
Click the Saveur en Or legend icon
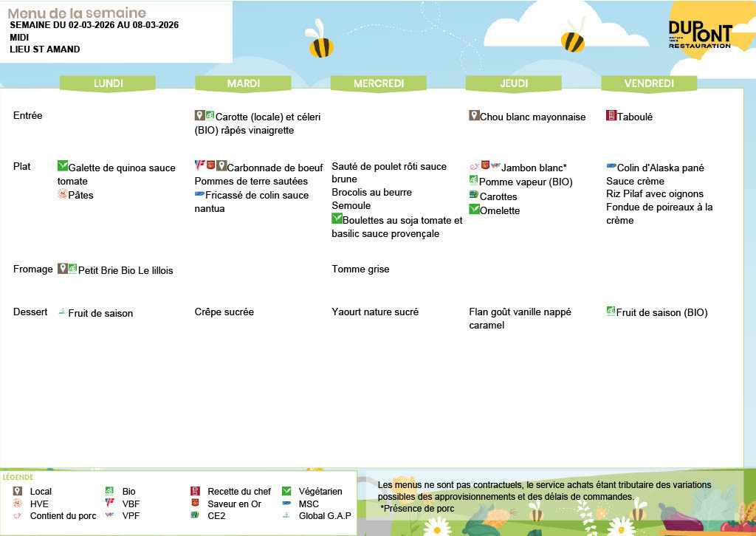coord(196,504)
